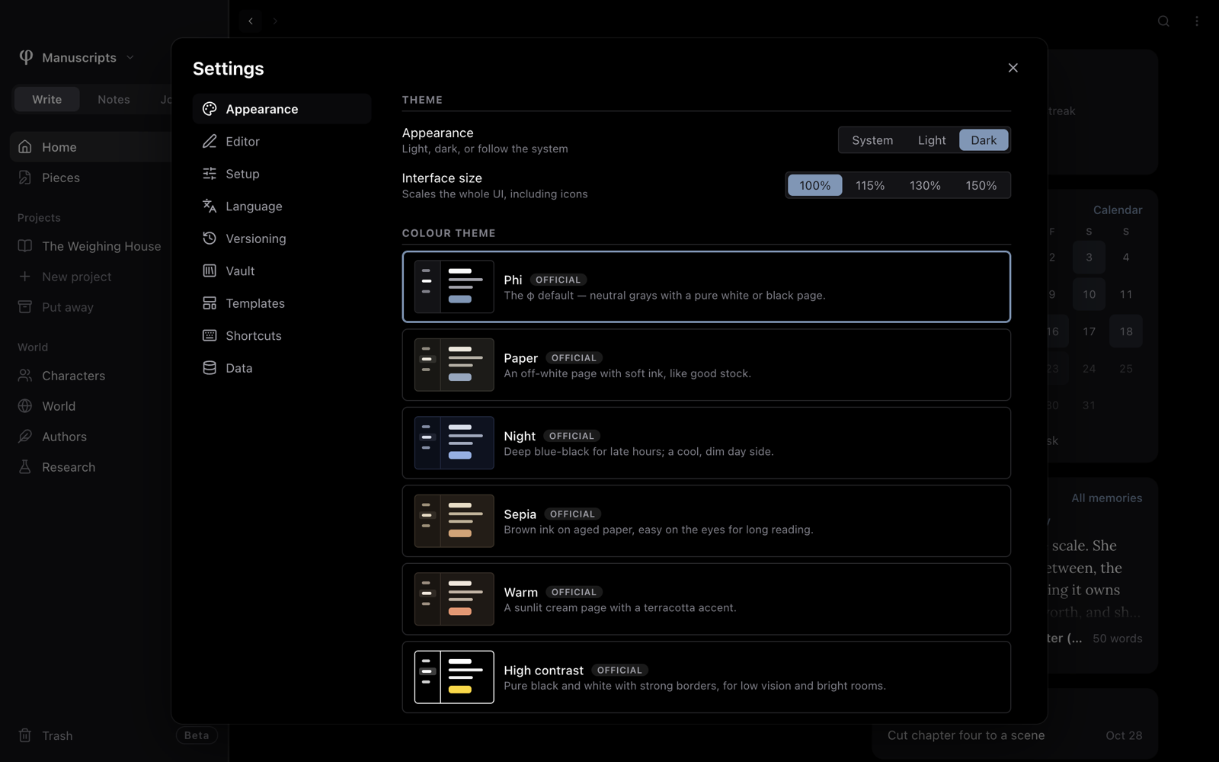This screenshot has height=762, width=1219.
Task: Open the Editor settings section
Action: point(282,142)
